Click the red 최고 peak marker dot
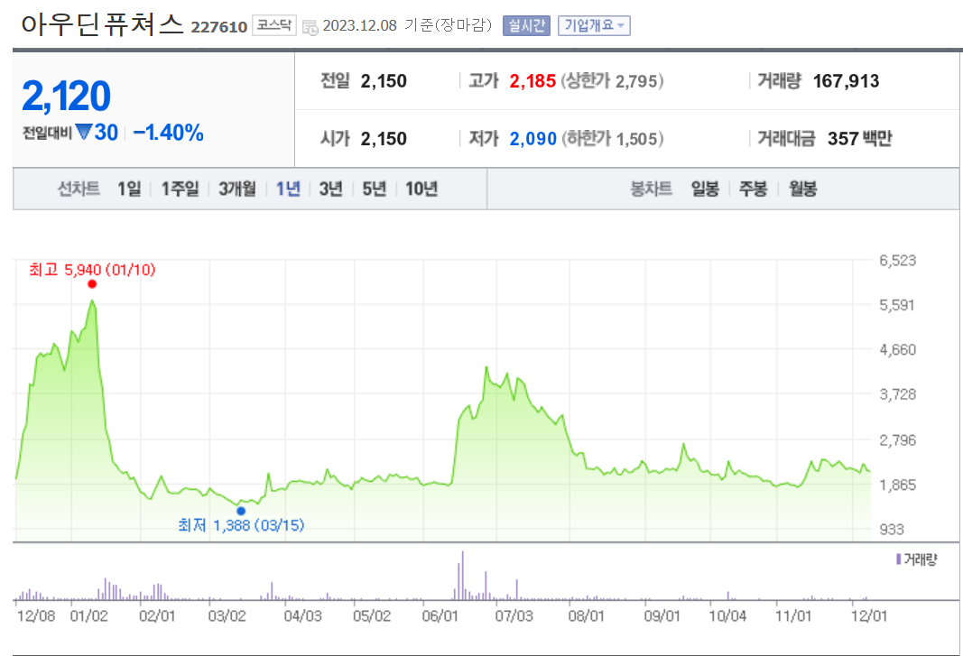This screenshot has width=963, height=656. (x=92, y=283)
